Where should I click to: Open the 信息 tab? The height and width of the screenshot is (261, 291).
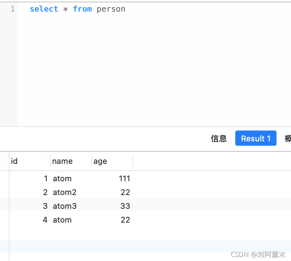219,138
